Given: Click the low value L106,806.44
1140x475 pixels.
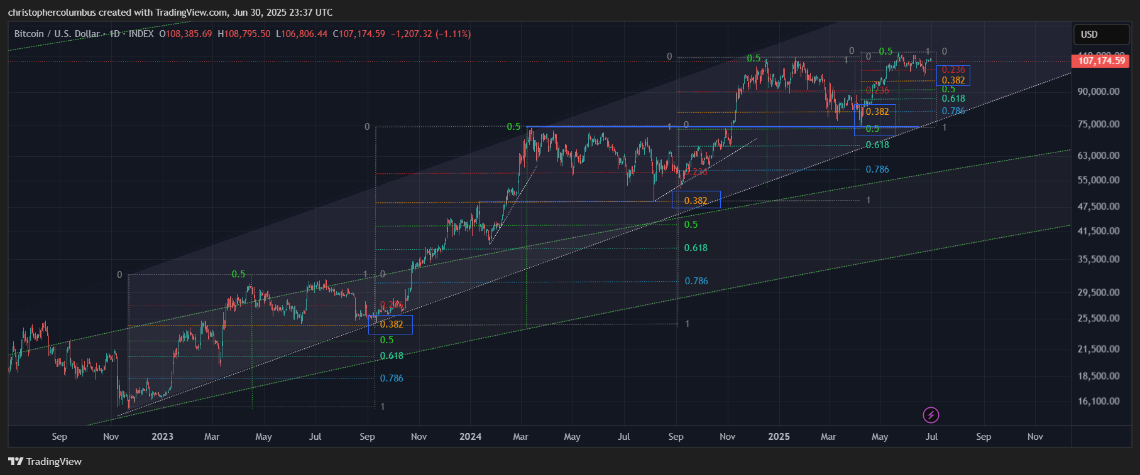Looking at the screenshot, I should point(302,34).
